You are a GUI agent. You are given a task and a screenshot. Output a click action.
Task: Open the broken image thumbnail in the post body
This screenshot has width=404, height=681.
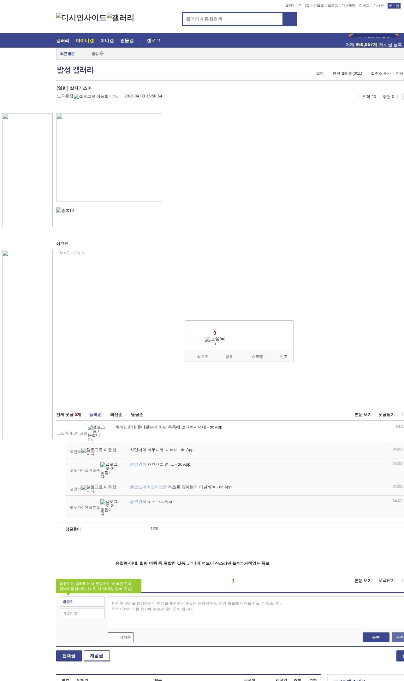click(109, 157)
